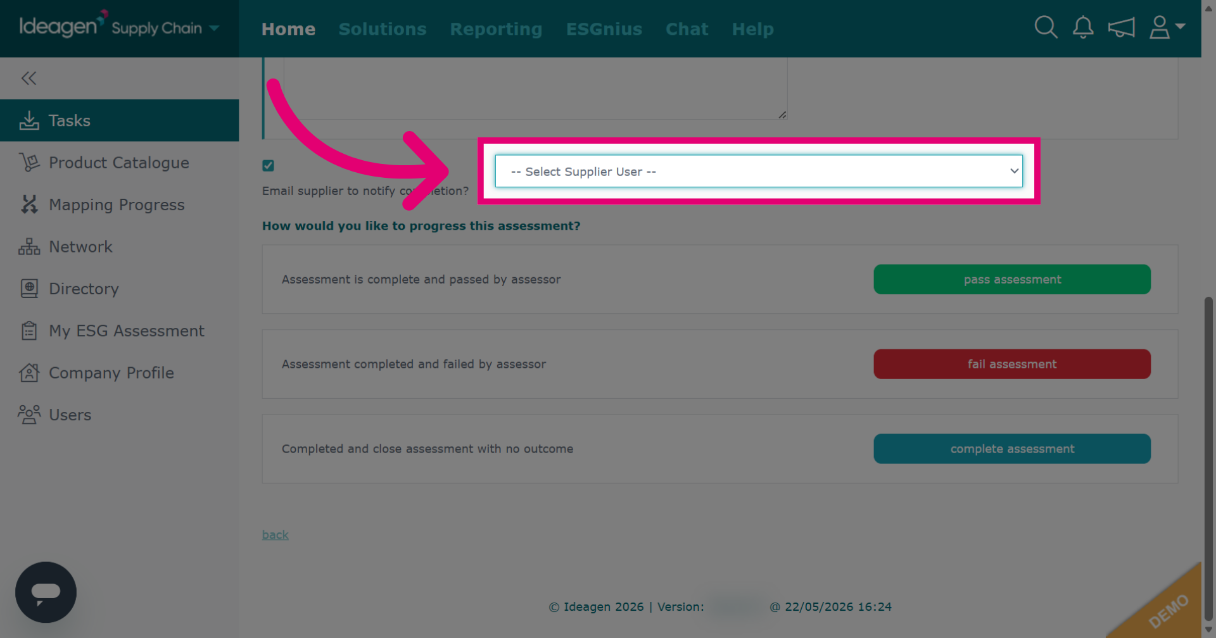Viewport: 1216px width, 638px height.
Task: Click 'Assessment is complete and passed' text
Action: click(x=421, y=279)
